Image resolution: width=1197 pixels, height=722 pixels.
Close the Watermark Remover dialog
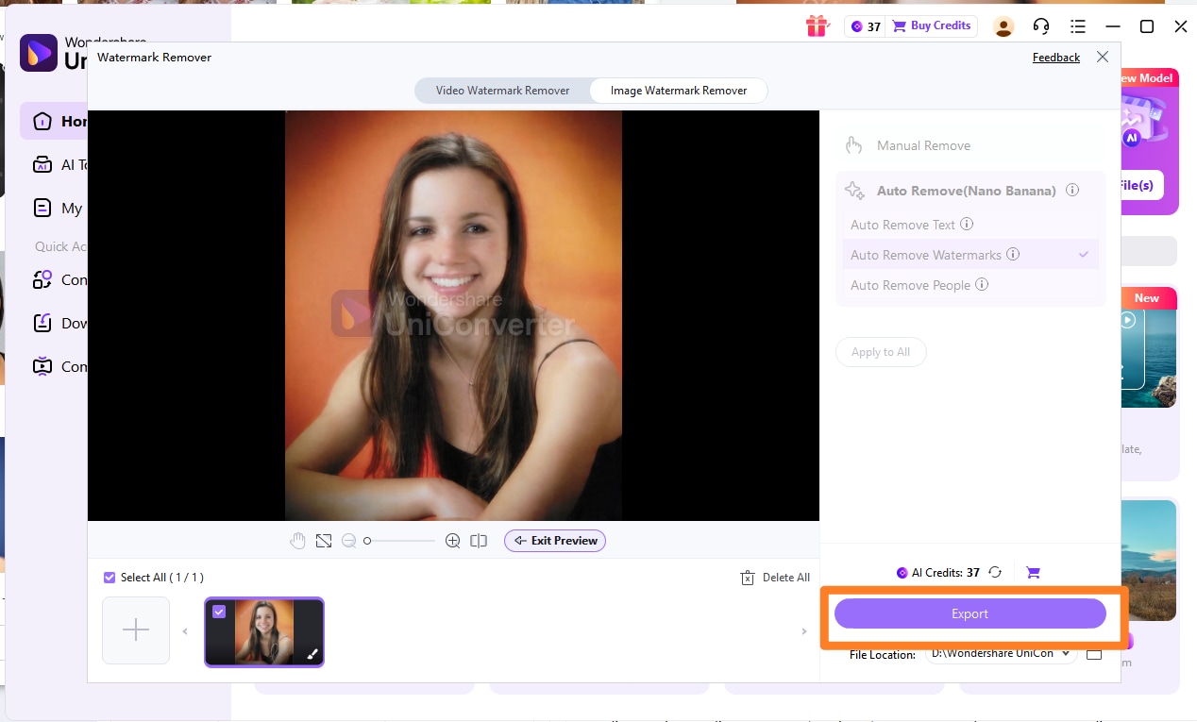tap(1103, 57)
